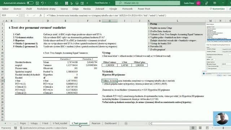Image resolution: width=231 pixels, height=130 pixels.
Task: Select column header E
Action: coord(65,21)
